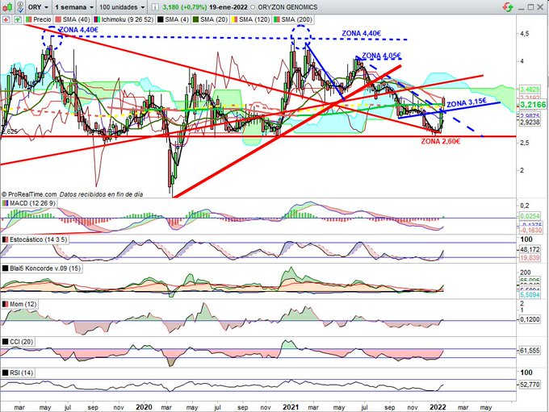Image resolution: width=549 pixels, height=412 pixels.
Task: Click the Precio color swatch
Action: (x=29, y=19)
